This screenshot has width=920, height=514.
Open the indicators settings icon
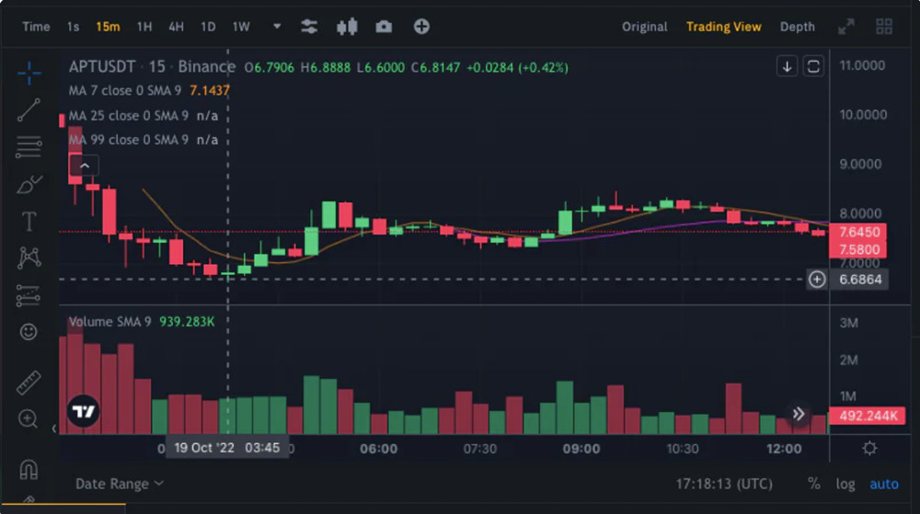tap(310, 27)
